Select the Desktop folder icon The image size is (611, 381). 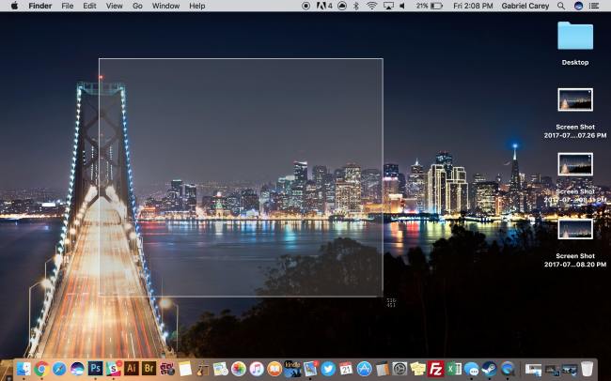[575, 37]
